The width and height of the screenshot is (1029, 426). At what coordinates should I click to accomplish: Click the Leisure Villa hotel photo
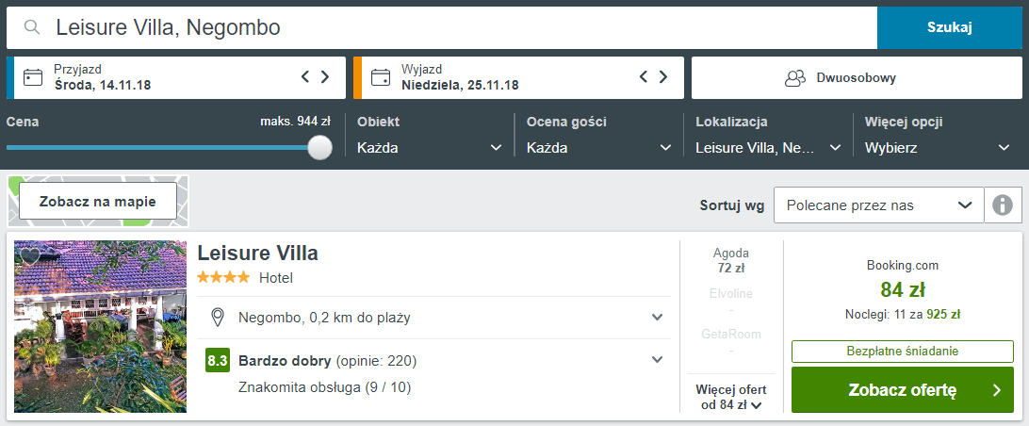[101, 326]
